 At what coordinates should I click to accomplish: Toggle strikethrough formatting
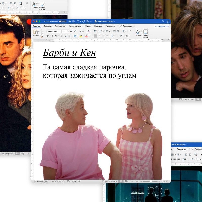pos(61,36)
